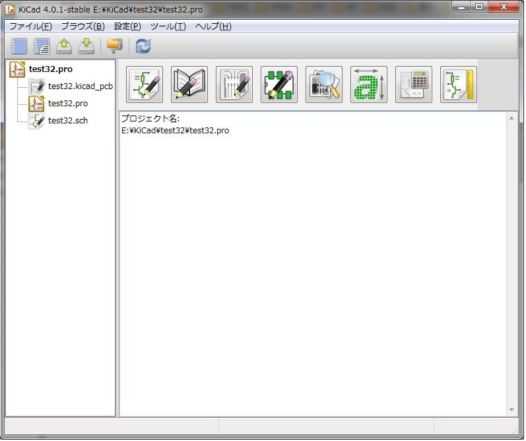Click New project from template icon
This screenshot has width=526, height=441.
click(42, 46)
